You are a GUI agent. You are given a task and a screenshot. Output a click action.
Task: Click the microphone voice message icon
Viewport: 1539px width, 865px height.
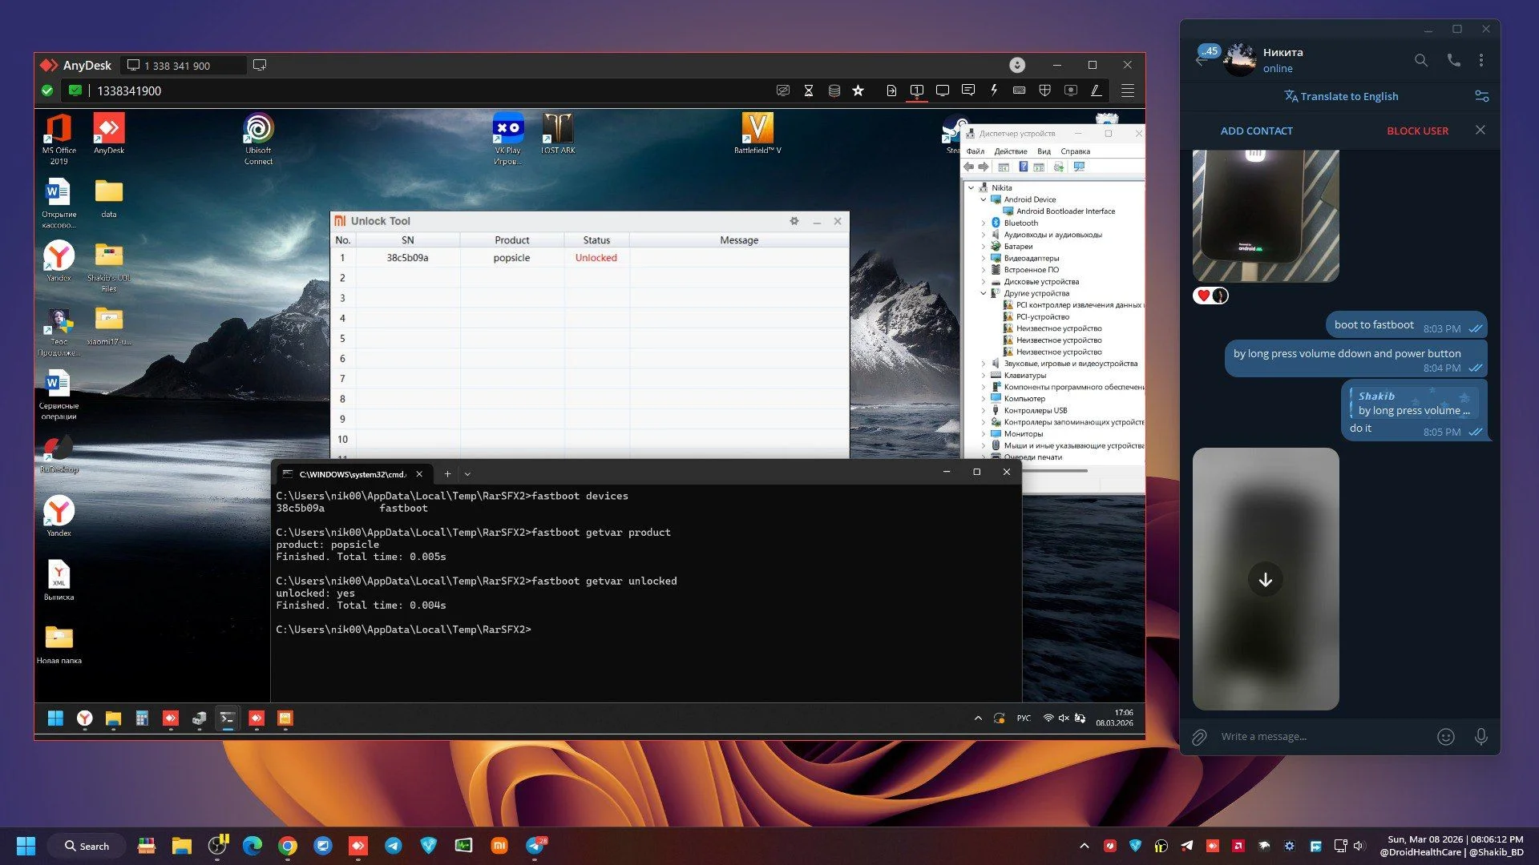coord(1481,737)
